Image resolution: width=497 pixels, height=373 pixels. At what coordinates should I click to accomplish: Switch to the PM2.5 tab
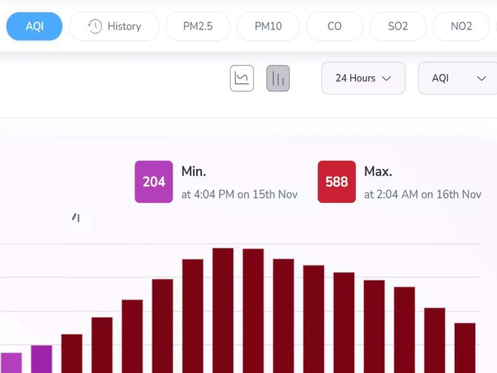198,26
